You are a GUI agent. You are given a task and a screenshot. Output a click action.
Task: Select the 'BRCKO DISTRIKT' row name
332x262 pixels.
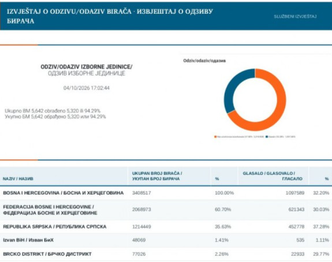coord(47,254)
